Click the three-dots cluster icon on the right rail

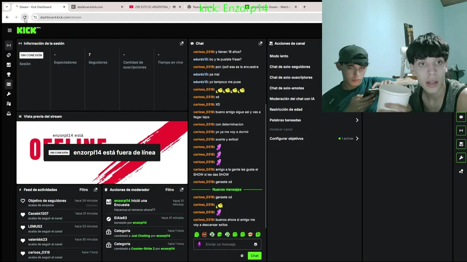click(461, 171)
